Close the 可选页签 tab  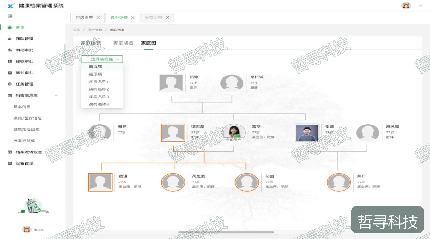click(98, 18)
